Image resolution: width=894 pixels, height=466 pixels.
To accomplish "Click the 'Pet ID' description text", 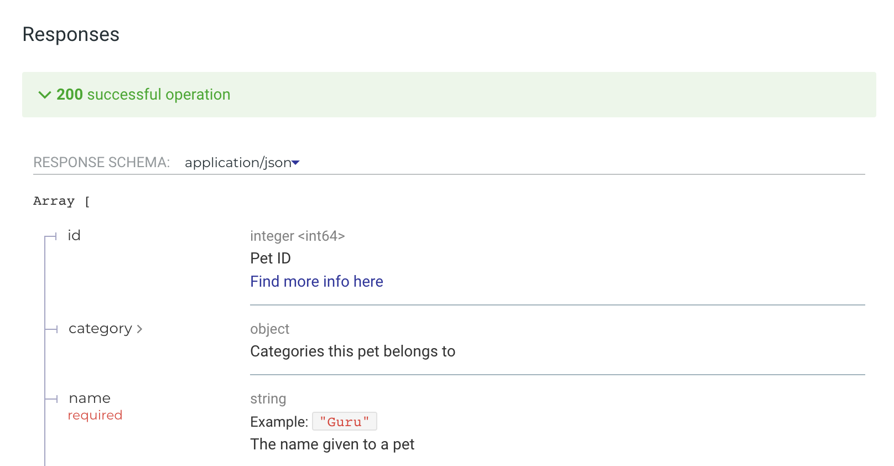I will (270, 258).
